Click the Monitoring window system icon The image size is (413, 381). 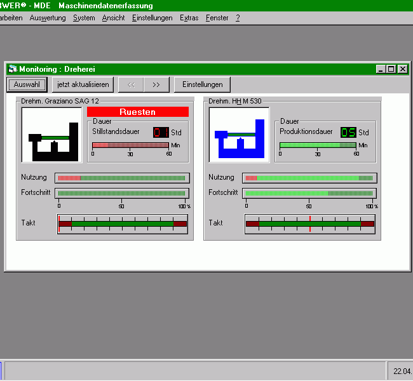pyautogui.click(x=12, y=69)
